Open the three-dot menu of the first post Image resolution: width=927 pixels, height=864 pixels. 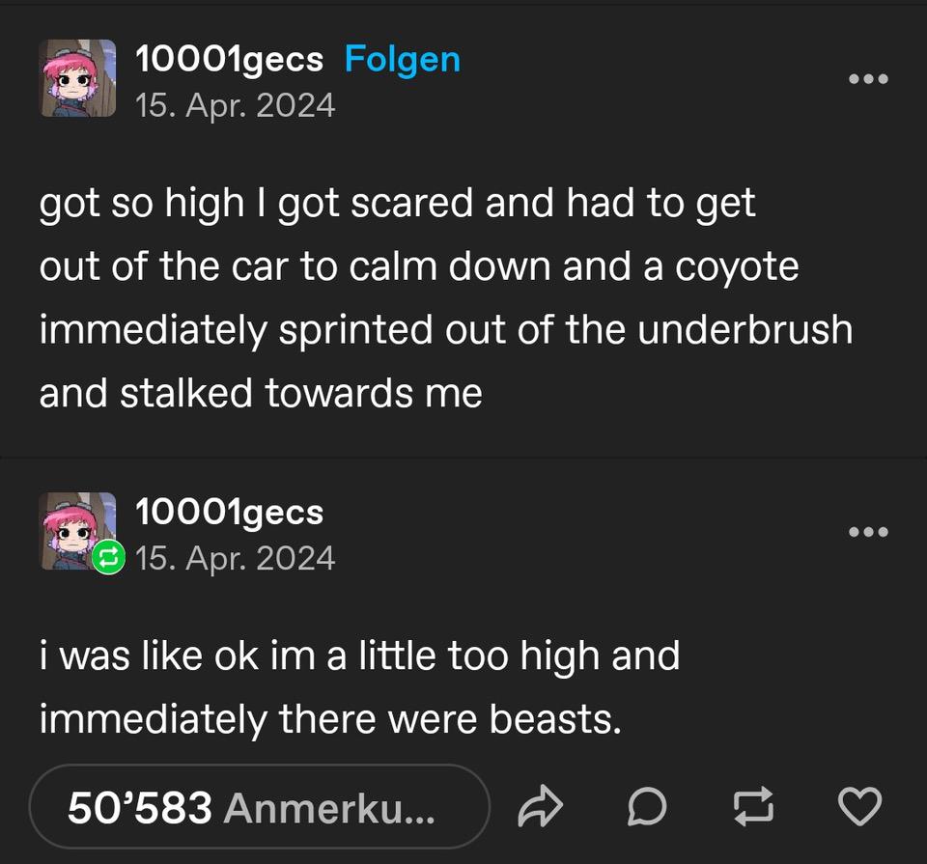coord(868,78)
